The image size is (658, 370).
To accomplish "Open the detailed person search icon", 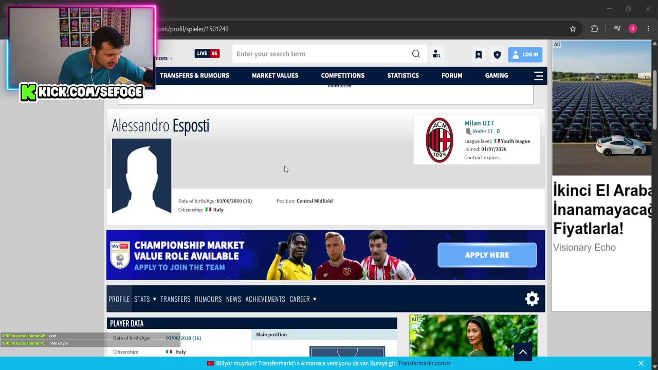I will [x=436, y=54].
